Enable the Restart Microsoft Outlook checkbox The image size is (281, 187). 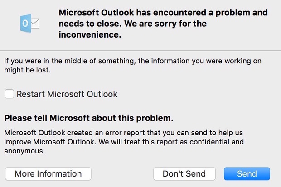9,94
